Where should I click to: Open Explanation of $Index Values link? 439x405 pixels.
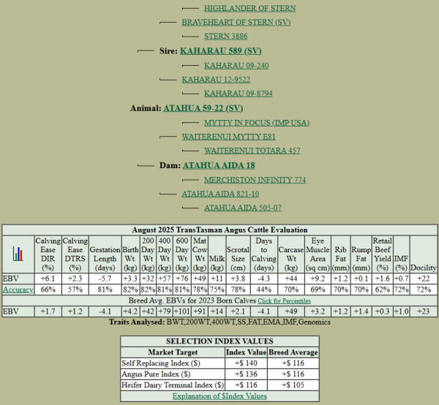tap(219, 396)
